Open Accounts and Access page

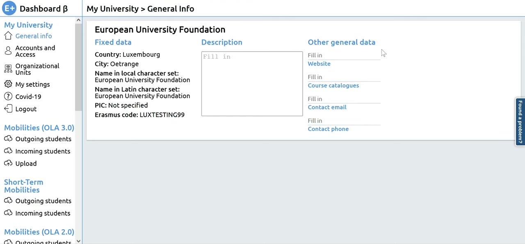[35, 51]
